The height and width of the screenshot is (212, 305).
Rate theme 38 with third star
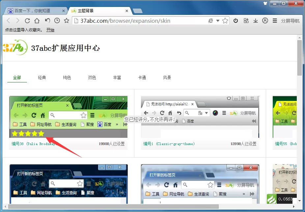28,134
